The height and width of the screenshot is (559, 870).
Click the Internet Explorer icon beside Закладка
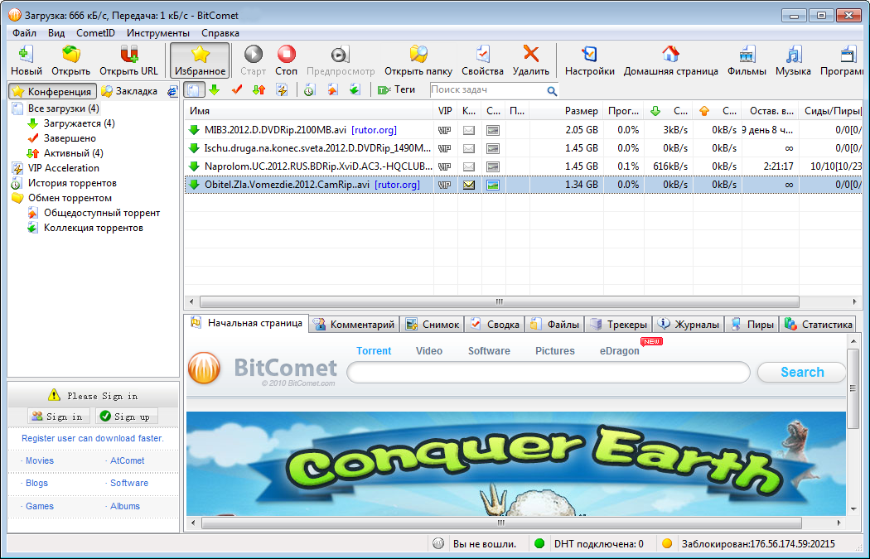tap(172, 91)
